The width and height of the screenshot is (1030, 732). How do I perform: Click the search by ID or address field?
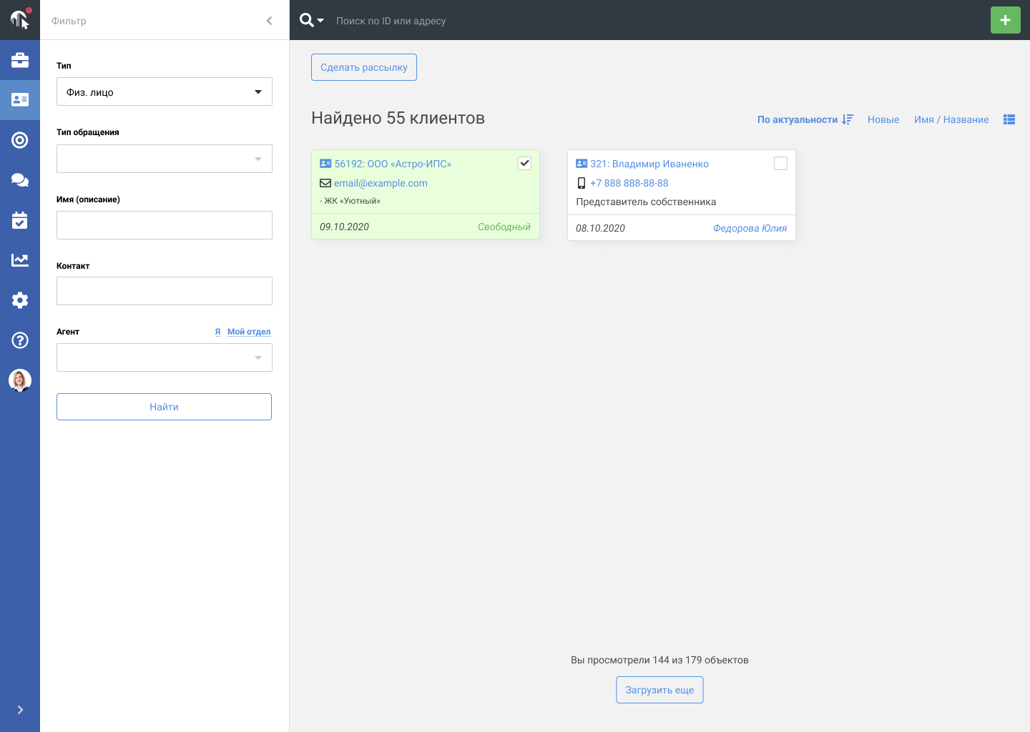[x=391, y=21]
